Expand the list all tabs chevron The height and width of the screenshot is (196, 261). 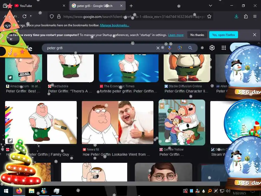click(210, 6)
